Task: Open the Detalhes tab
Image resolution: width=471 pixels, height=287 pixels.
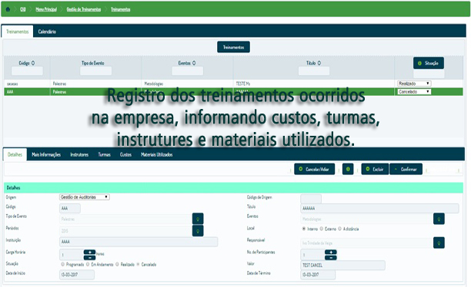Action: (15, 154)
